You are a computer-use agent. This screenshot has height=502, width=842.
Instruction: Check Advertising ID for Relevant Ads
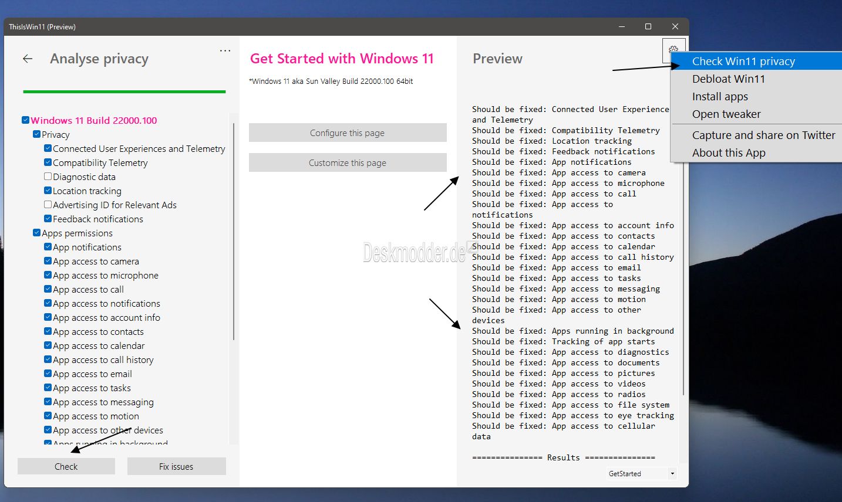coord(48,205)
